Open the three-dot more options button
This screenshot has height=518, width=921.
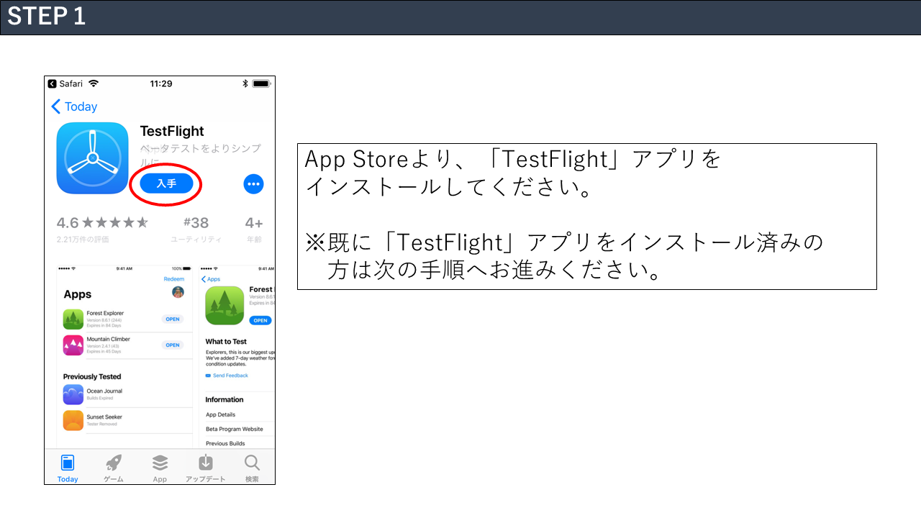pos(253,184)
